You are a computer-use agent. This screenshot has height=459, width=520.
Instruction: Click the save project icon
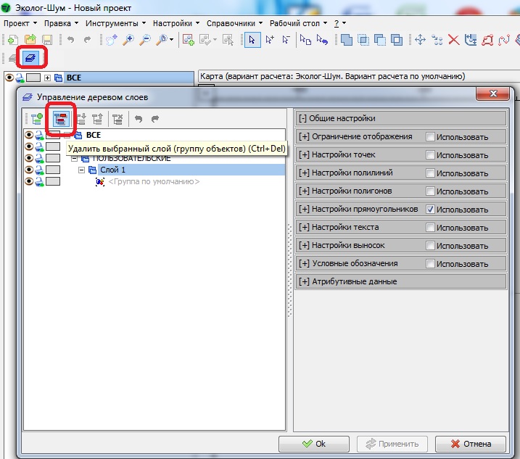pyautogui.click(x=47, y=40)
